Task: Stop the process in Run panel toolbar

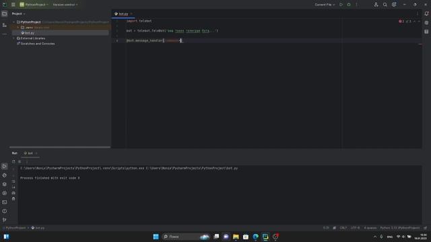Action: pyautogui.click(x=20, y=161)
